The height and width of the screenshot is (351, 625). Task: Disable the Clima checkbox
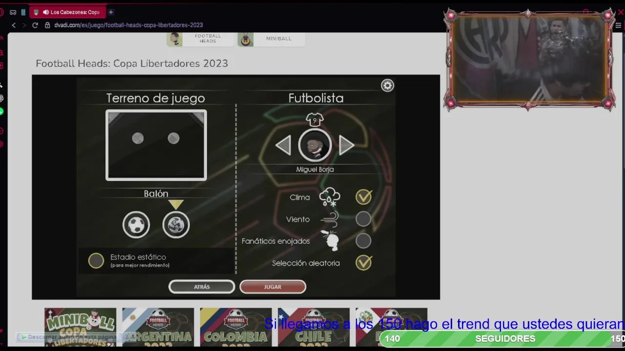(x=363, y=197)
